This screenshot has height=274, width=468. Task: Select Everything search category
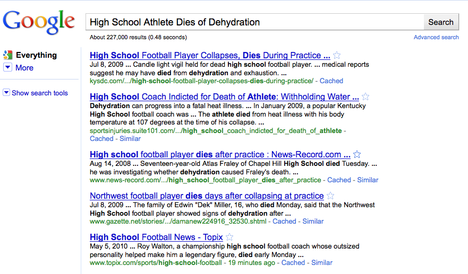36,55
